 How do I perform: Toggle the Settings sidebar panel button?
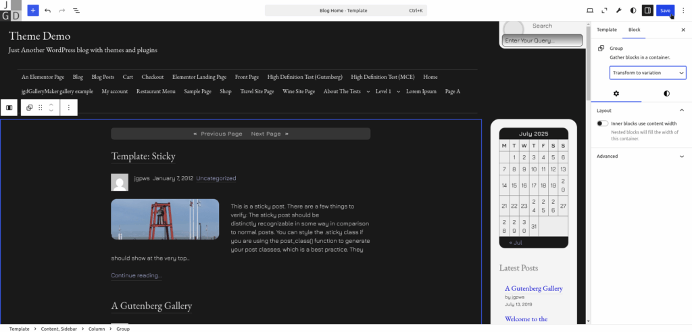click(647, 11)
